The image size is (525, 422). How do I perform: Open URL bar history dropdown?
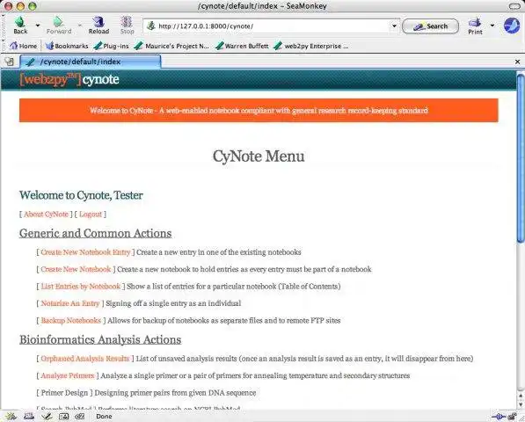(x=394, y=25)
